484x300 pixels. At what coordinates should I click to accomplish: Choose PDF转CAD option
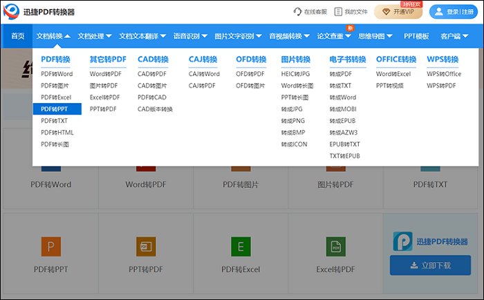(x=152, y=97)
